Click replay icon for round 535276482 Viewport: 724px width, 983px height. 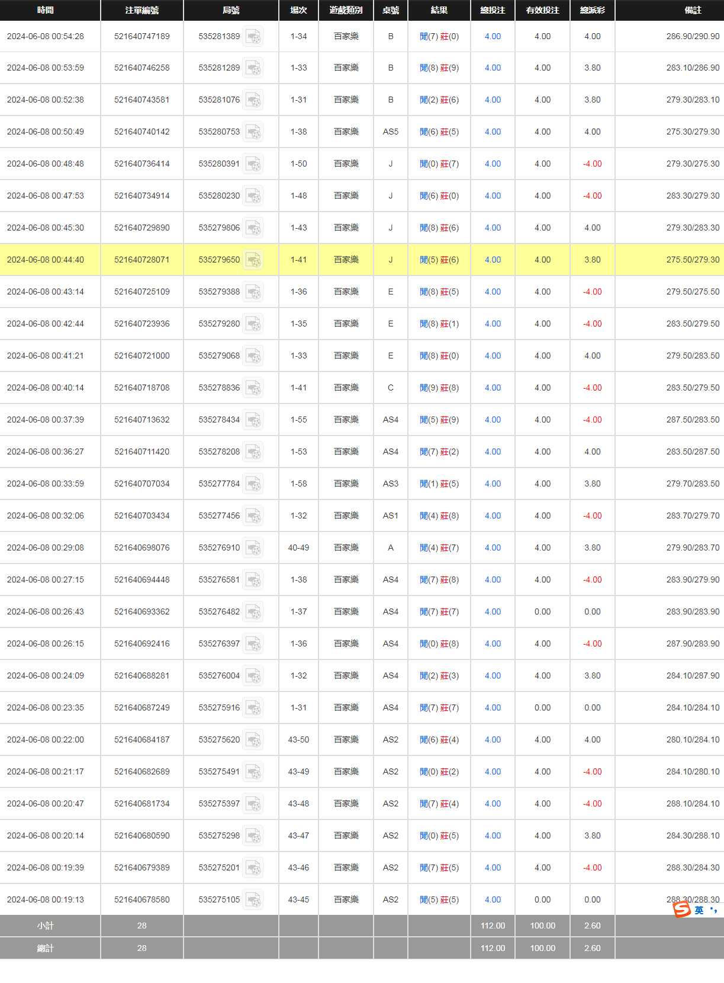tap(253, 612)
